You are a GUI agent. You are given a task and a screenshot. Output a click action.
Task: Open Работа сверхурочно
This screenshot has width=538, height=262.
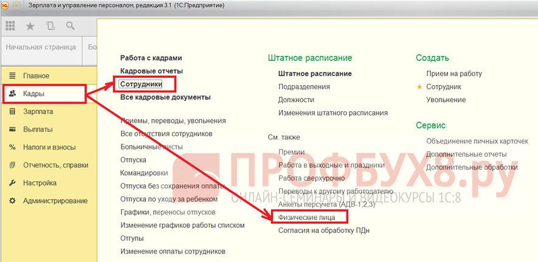(x=311, y=178)
